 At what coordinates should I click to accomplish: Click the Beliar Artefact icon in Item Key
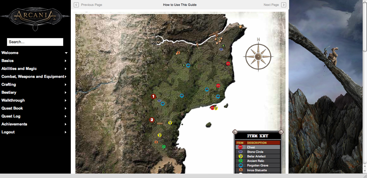tap(240, 156)
